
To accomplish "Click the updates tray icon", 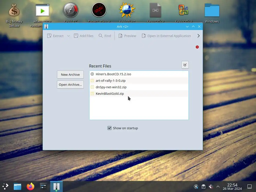I will coord(196,186).
